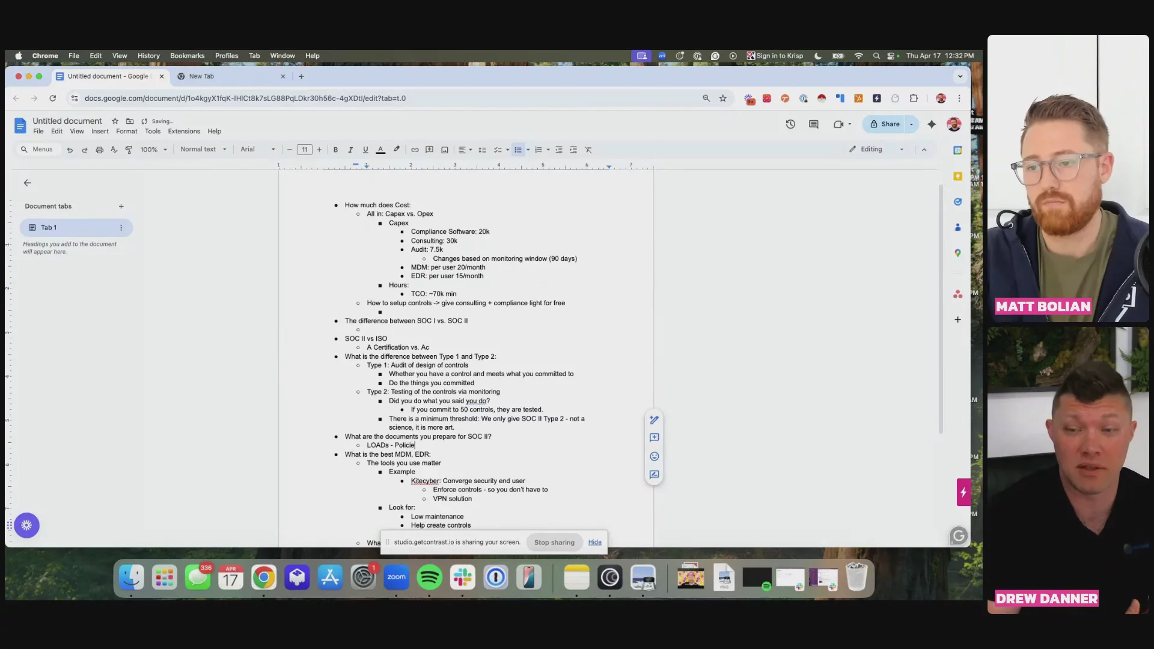
Task: Toggle bold formatting
Action: tap(335, 150)
